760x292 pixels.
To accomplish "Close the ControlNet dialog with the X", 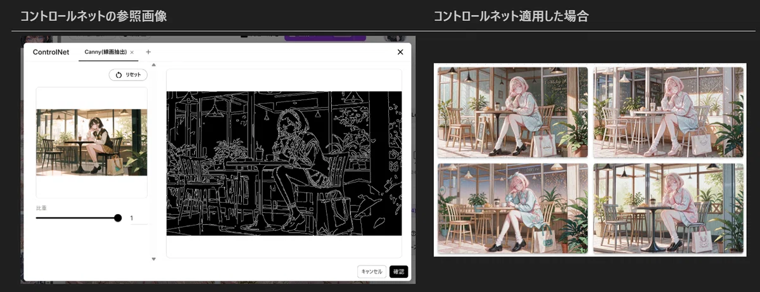I will pyautogui.click(x=400, y=52).
